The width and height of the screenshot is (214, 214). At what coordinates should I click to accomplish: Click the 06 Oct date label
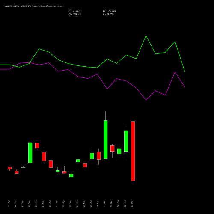tap(119, 204)
